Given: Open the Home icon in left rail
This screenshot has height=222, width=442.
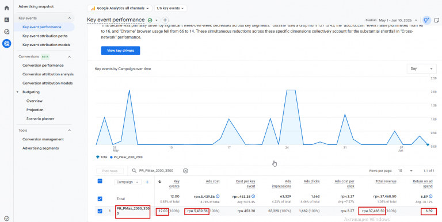Looking at the screenshot, I should [6, 8].
